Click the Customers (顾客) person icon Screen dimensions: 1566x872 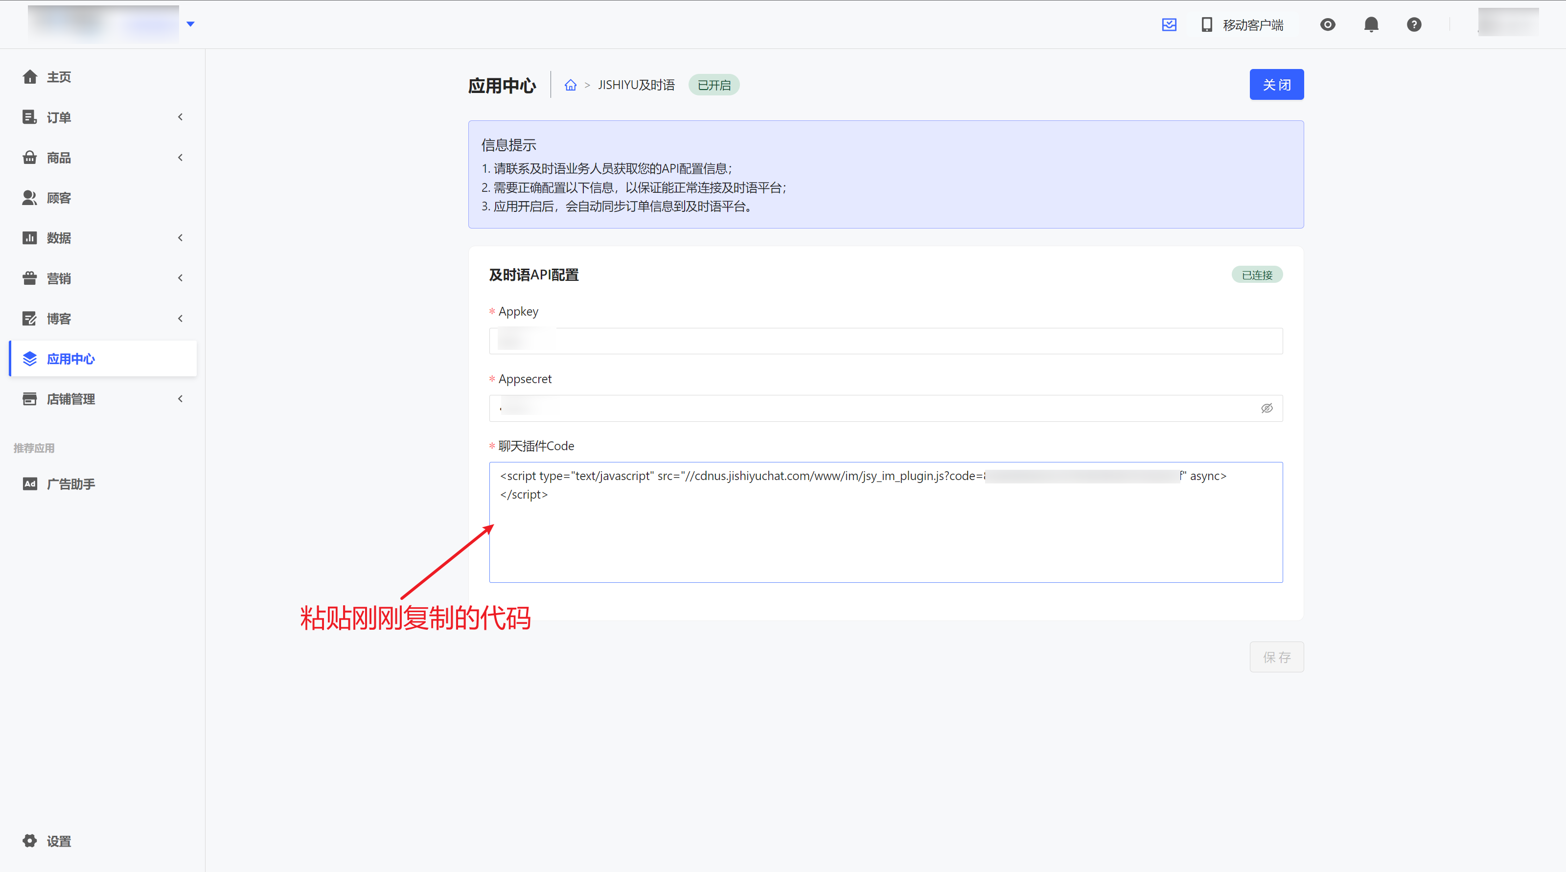[x=30, y=198]
